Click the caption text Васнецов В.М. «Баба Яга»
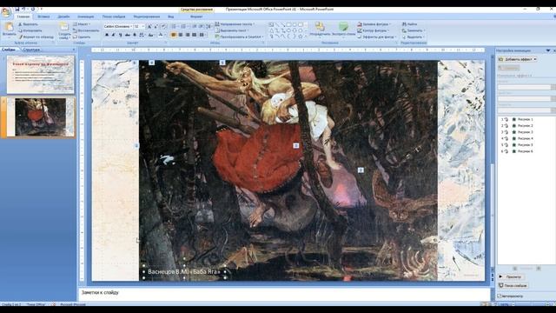The width and height of the screenshot is (556, 313). point(183,272)
